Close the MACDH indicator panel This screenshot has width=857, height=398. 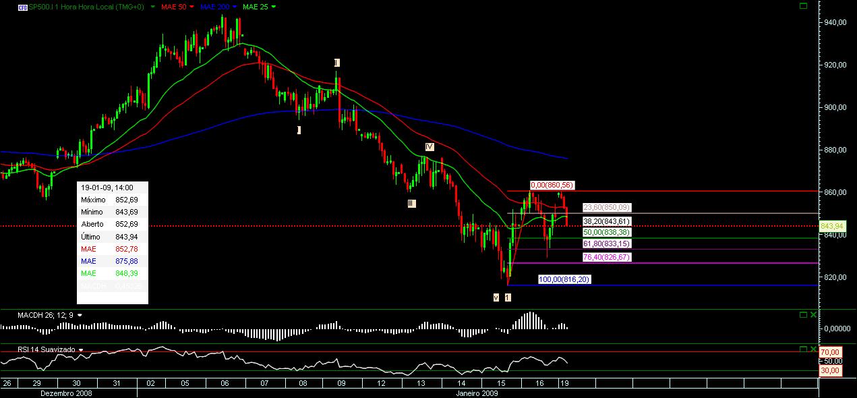(x=813, y=315)
